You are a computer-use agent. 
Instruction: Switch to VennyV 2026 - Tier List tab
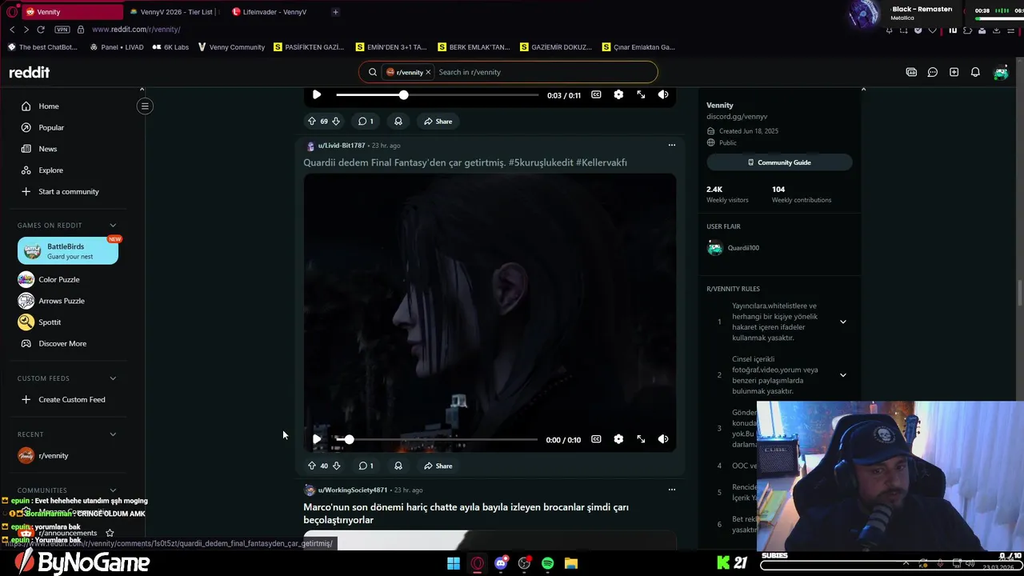(x=174, y=12)
